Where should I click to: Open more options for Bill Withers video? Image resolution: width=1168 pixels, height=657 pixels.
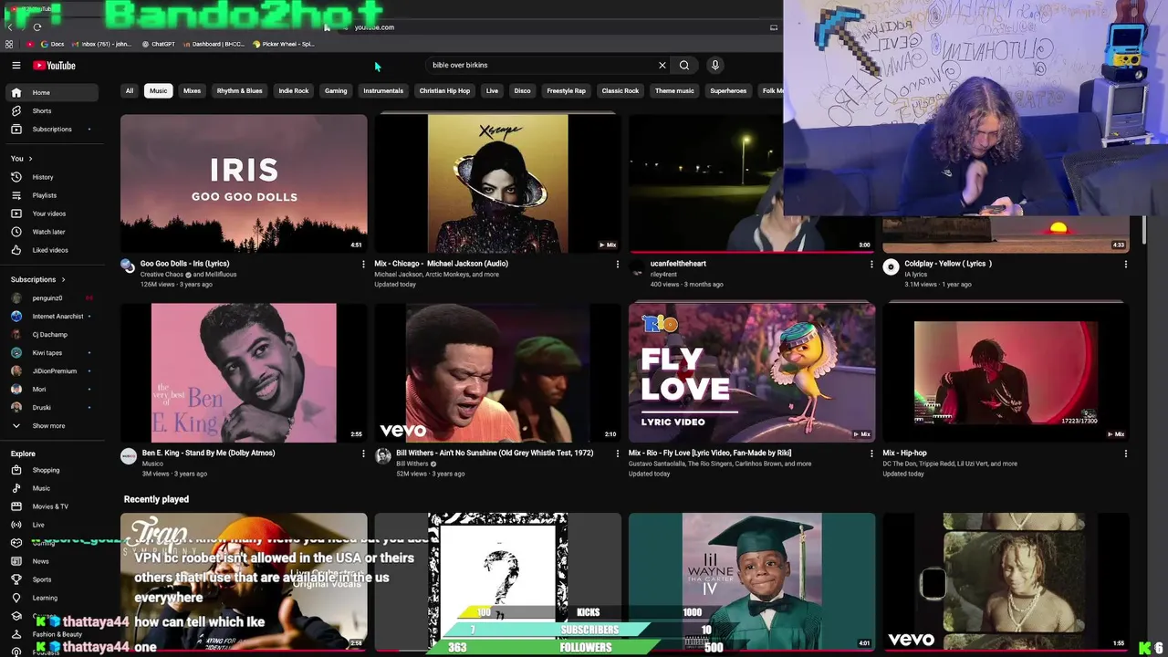pos(618,454)
